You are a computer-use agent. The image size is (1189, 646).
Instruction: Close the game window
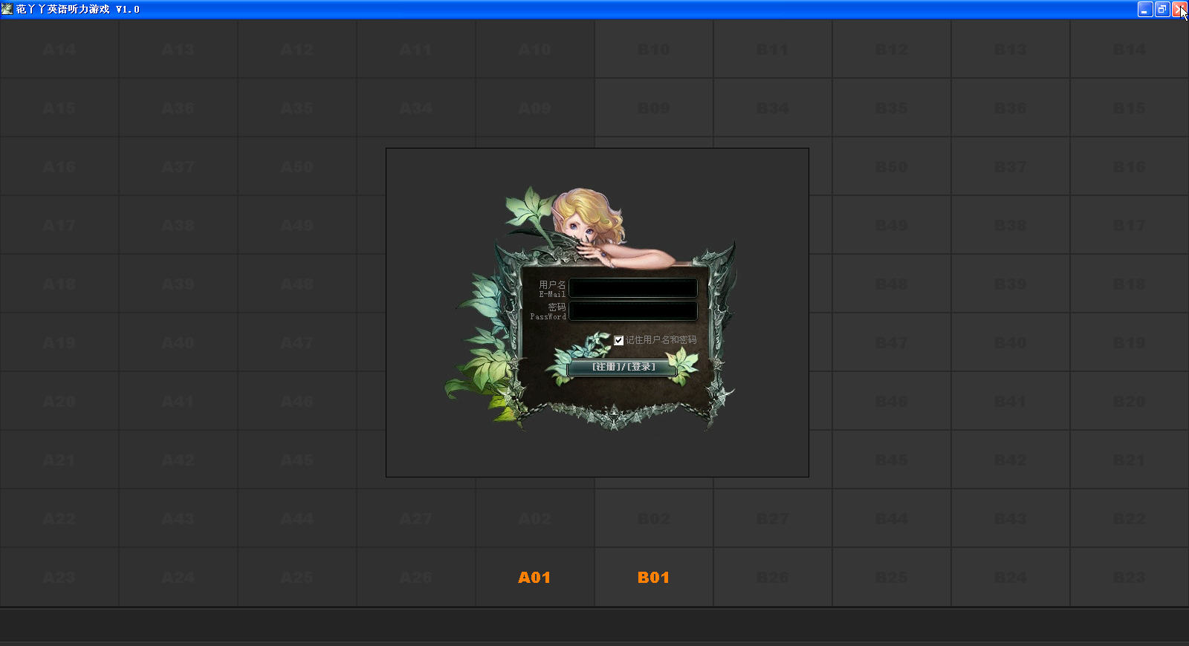pos(1179,9)
